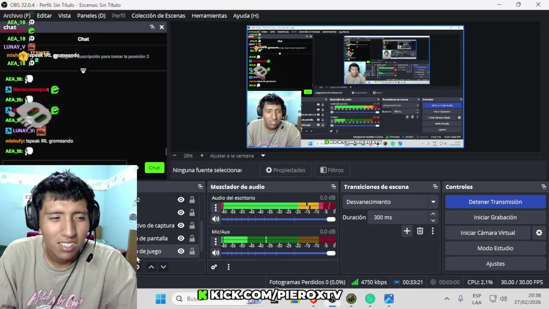Hide the source ending in 2
This screenshot has height=309, width=549.
[181, 200]
